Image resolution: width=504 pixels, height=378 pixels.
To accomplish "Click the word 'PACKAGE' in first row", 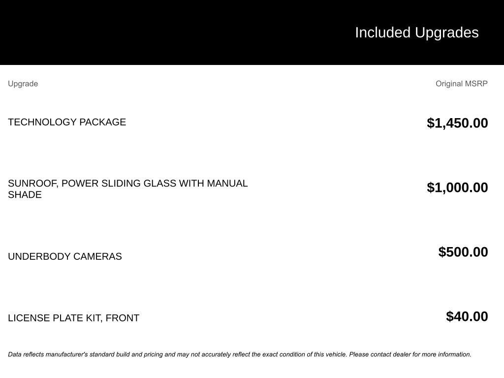I will [102, 122].
